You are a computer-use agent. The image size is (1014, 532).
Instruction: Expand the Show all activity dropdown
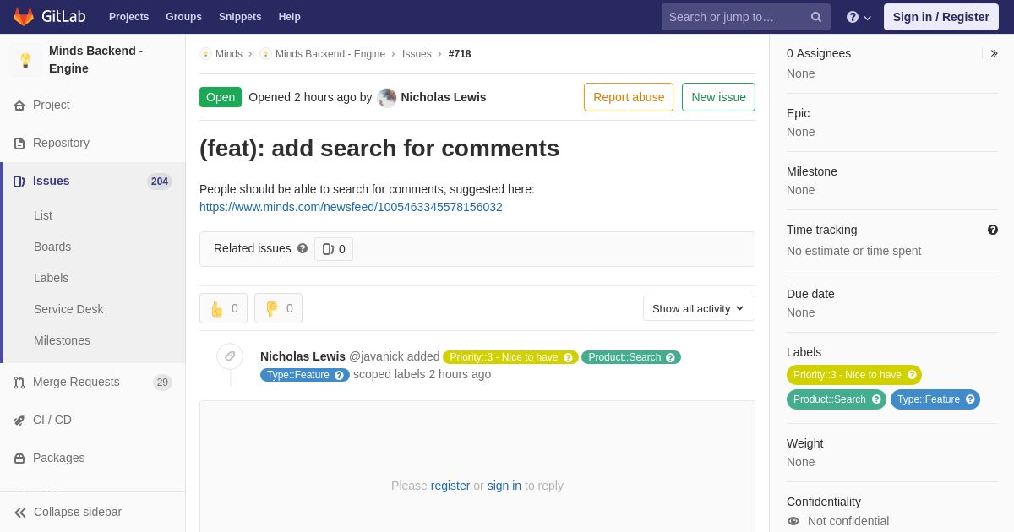[699, 308]
